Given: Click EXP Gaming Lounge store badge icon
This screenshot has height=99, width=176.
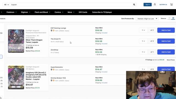Looking at the screenshot, I should [51, 31].
